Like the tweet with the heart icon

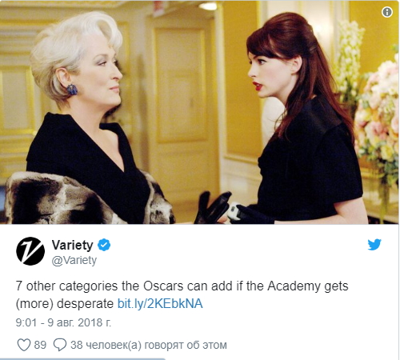coord(24,345)
